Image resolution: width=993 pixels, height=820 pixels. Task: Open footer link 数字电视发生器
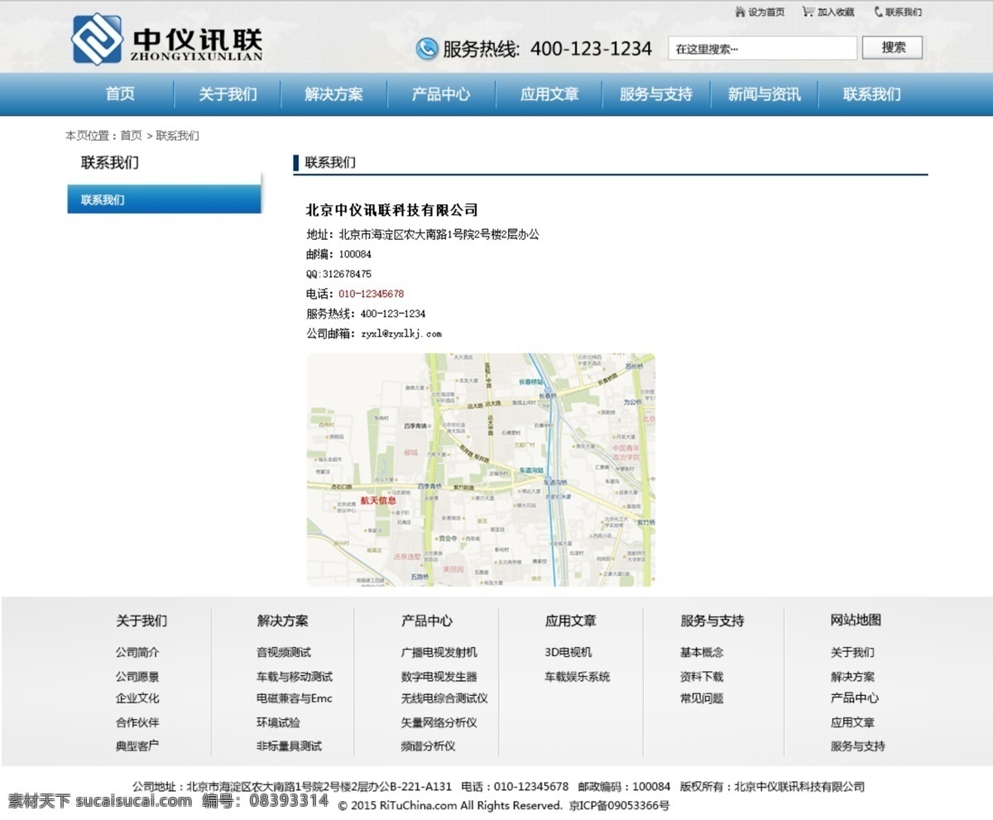point(439,676)
